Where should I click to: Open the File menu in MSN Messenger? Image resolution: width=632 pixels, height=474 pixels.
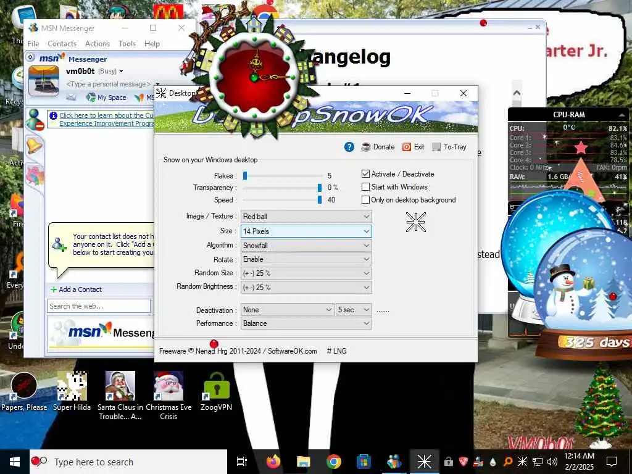[x=33, y=44]
